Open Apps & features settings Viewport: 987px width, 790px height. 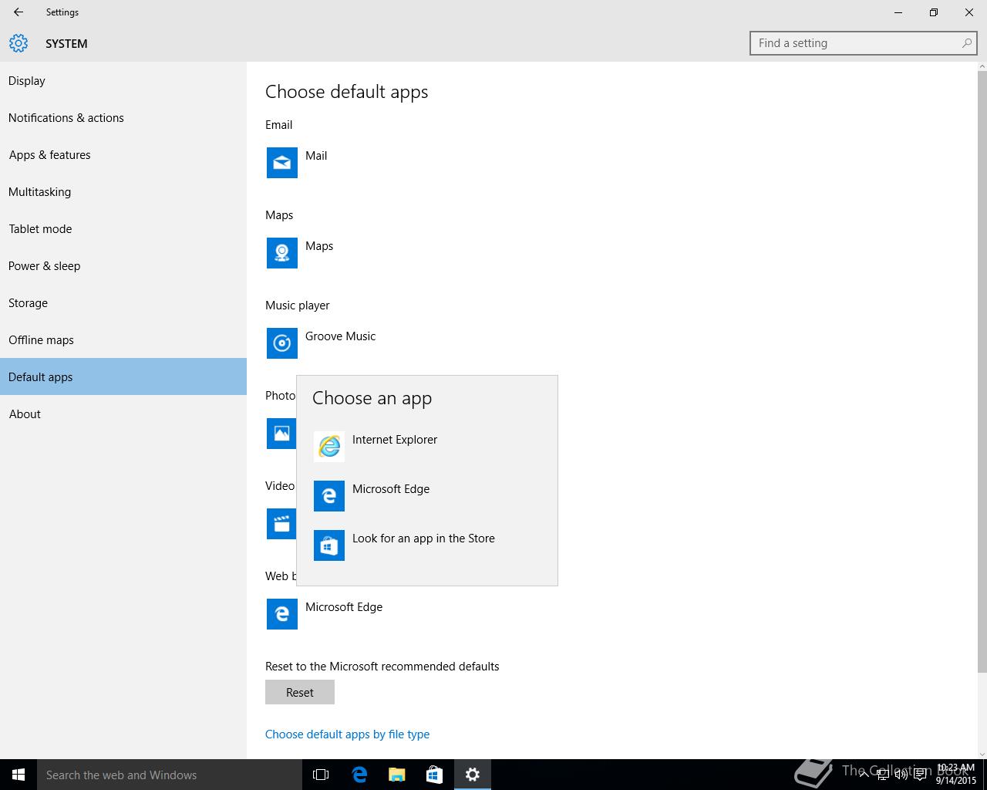123,155
